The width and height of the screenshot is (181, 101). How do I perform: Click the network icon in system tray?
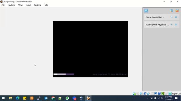point(159,98)
